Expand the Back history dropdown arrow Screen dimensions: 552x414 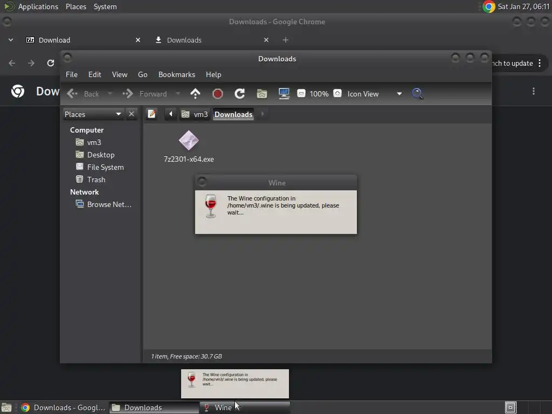coord(110,94)
